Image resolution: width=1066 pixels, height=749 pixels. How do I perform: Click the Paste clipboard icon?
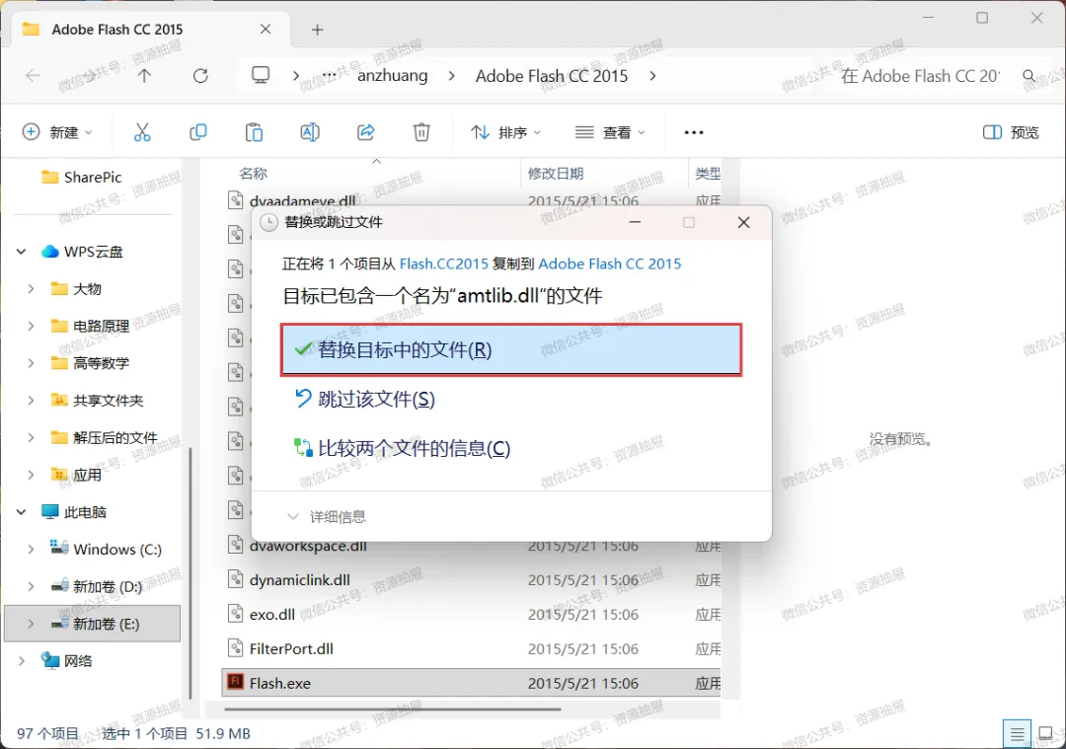point(254,132)
